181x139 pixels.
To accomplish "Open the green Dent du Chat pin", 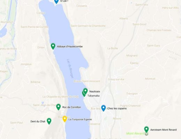I will pos(49,121).
